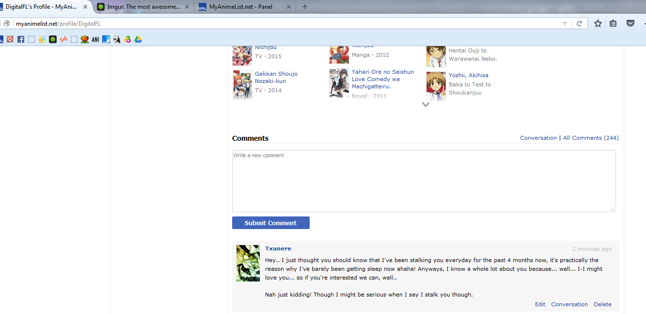Switch to the Imgur tab
Image resolution: width=646 pixels, height=314 pixels.
143,7
